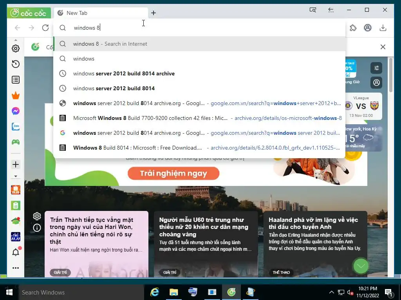
Task: Click the Cốc Cốc logo menu button
Action: click(x=29, y=13)
